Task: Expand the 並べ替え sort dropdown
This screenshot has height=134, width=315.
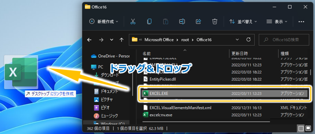Action: pos(243,21)
